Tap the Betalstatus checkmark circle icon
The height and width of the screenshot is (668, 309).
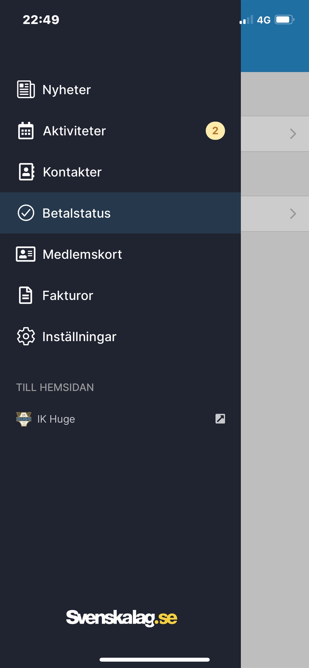pyautogui.click(x=26, y=213)
